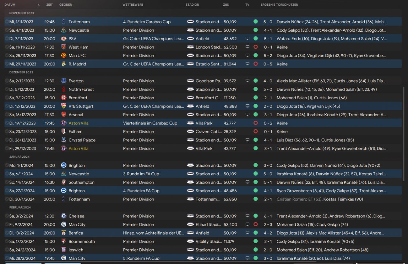Open the 0 - 5 result against R. Madrid

coord(268,64)
